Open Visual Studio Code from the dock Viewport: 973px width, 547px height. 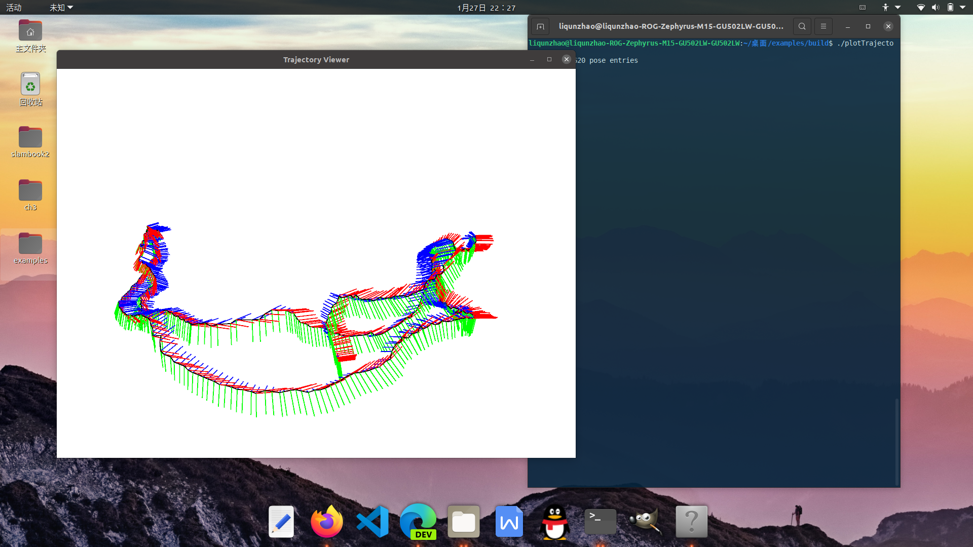click(372, 522)
